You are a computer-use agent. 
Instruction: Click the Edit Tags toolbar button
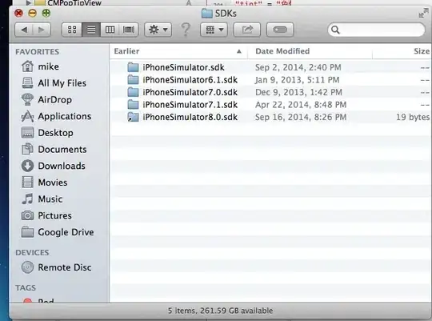tap(280, 30)
